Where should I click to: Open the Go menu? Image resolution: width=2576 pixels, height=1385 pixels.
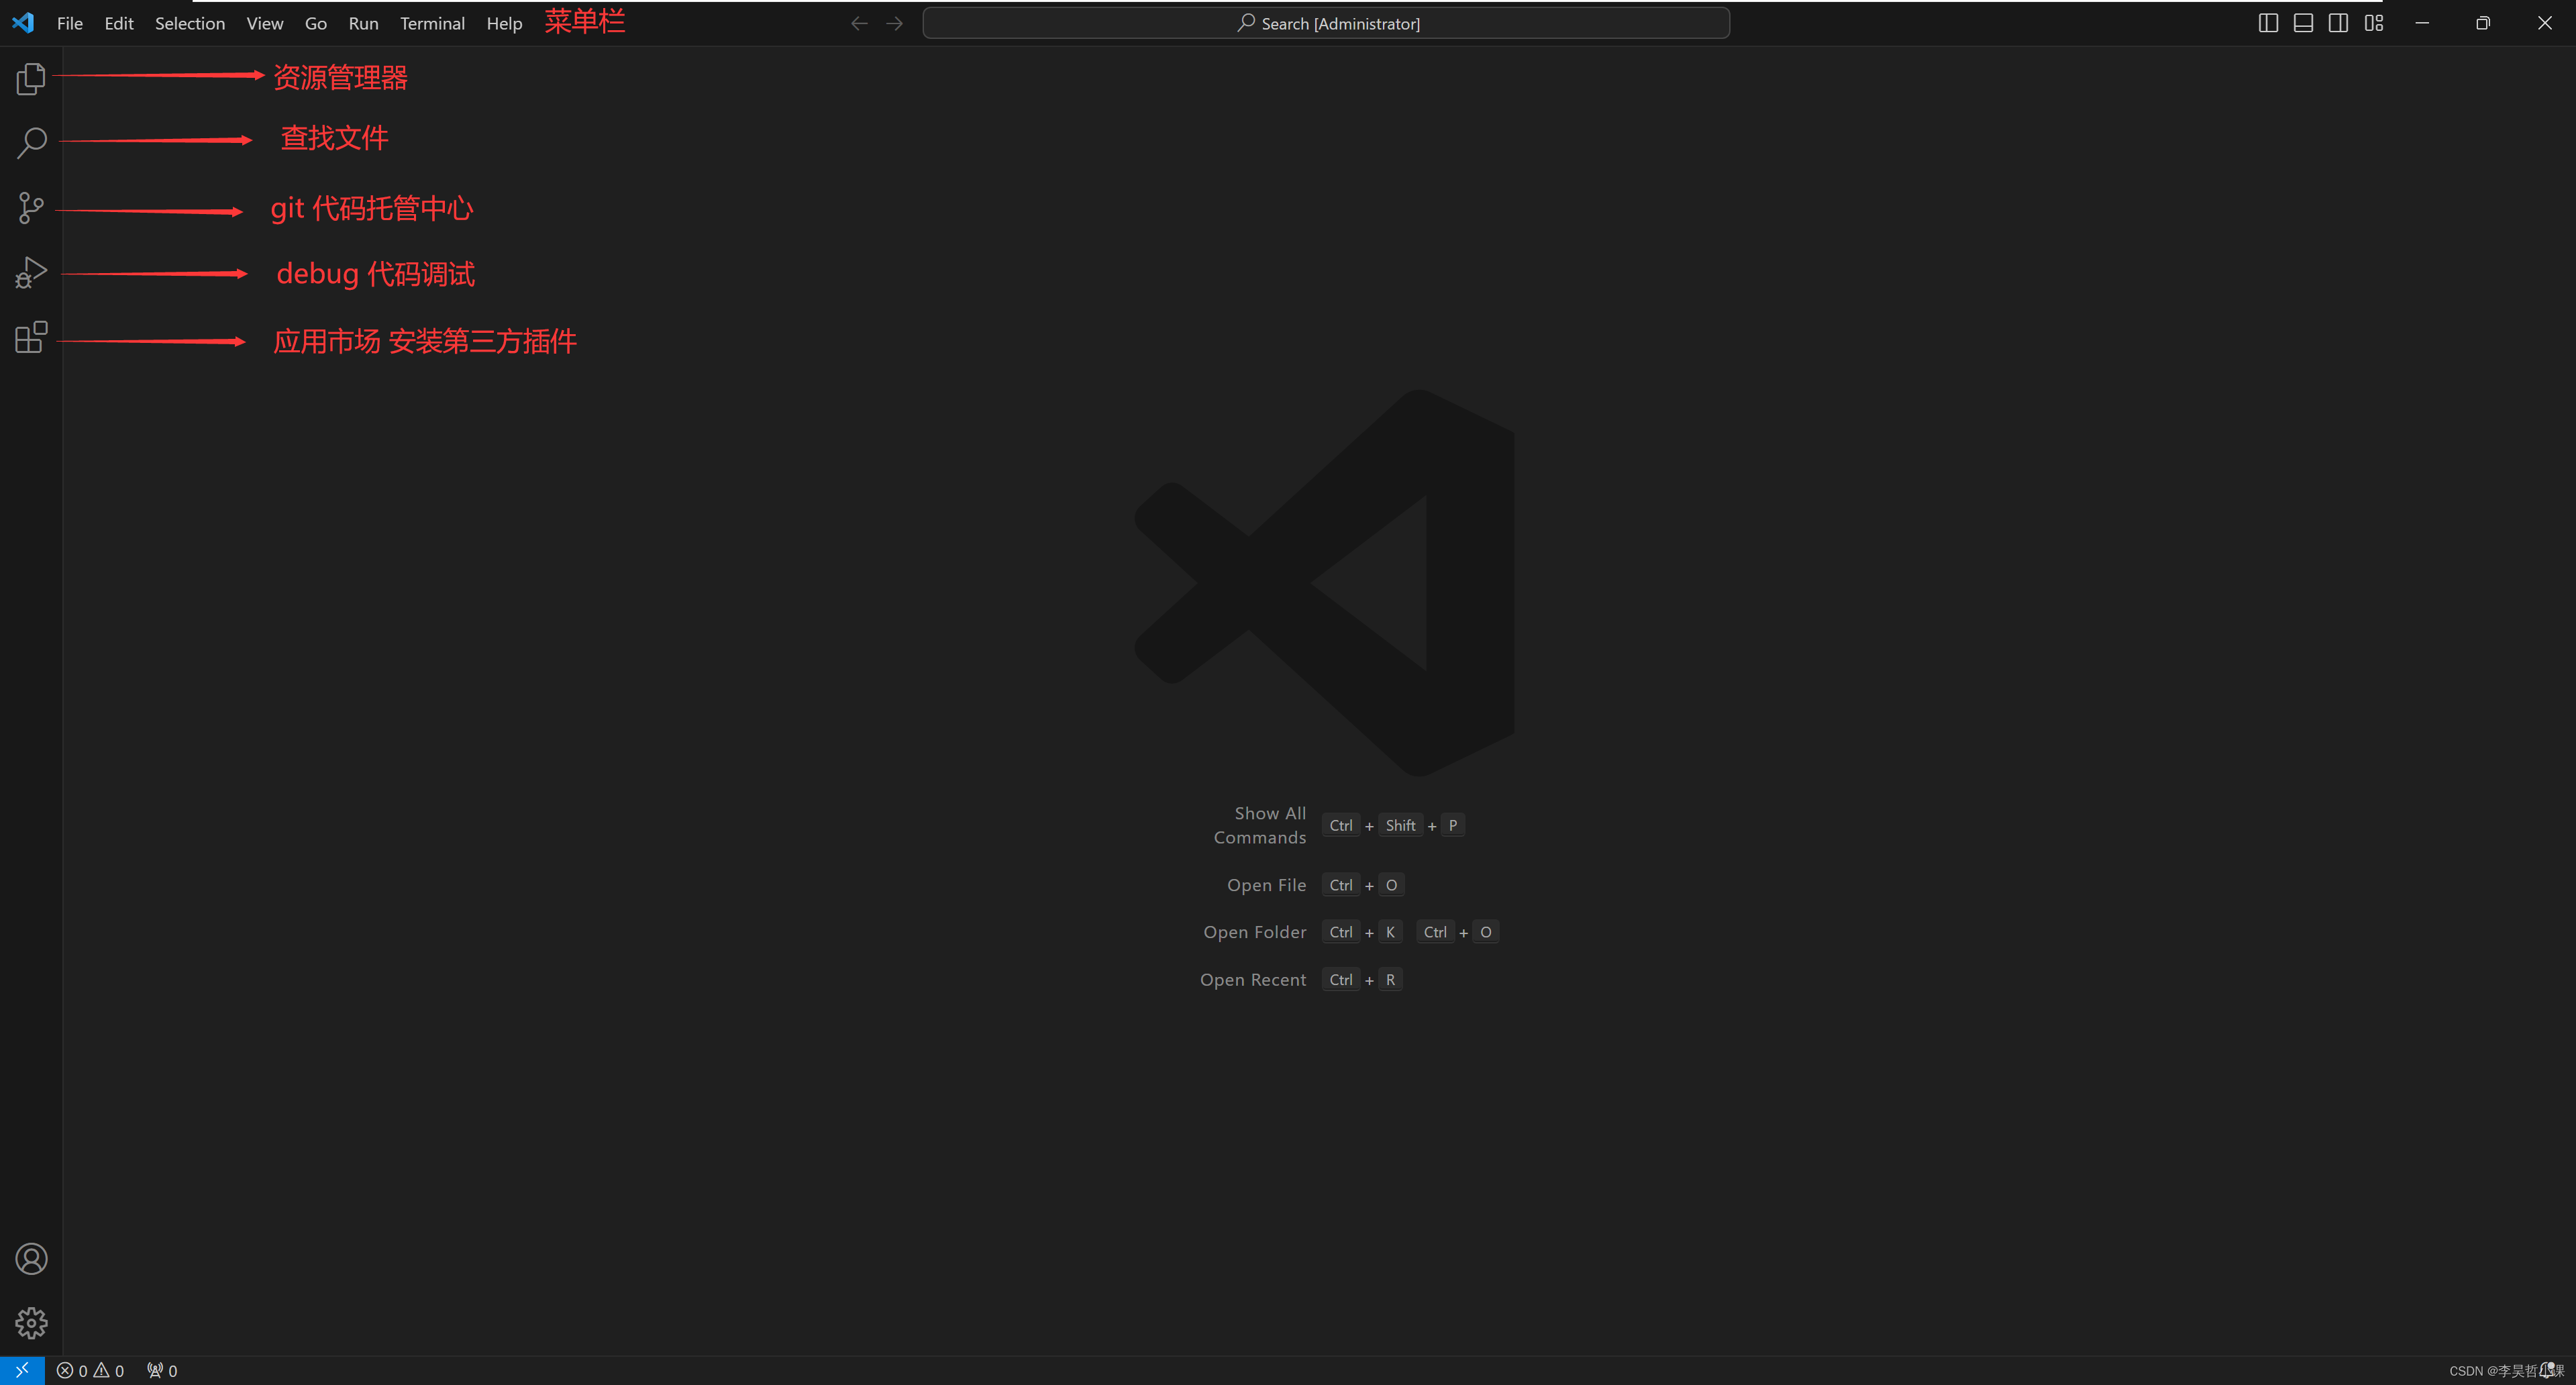pos(316,23)
